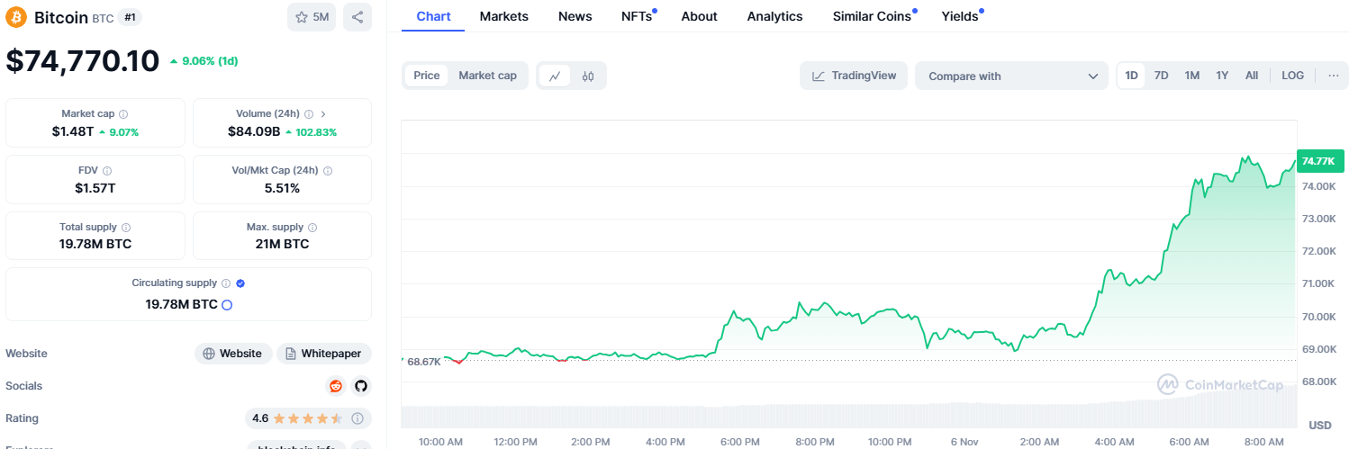
Task: Select the Market cap toggle
Action: click(487, 76)
